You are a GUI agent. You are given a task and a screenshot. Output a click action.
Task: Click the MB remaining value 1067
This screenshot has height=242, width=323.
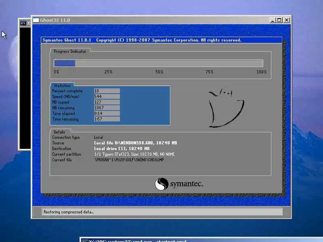pyautogui.click(x=107, y=108)
